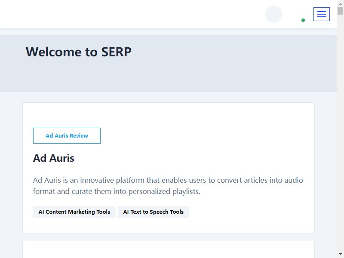This screenshot has width=344, height=258.
Task: Click the scrollbar down arrow
Action: [340, 254]
